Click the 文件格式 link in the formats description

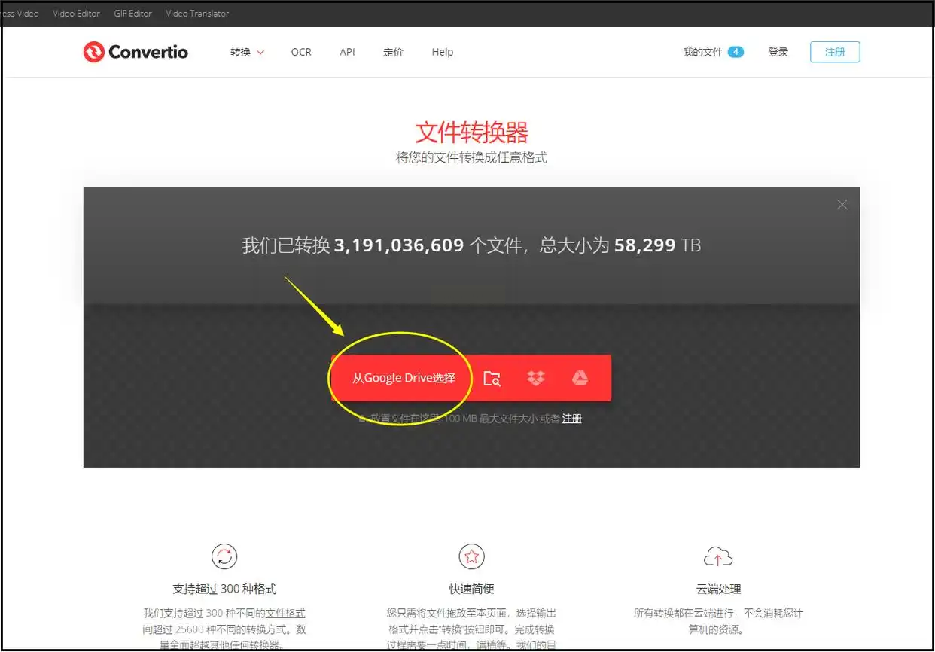coord(285,614)
